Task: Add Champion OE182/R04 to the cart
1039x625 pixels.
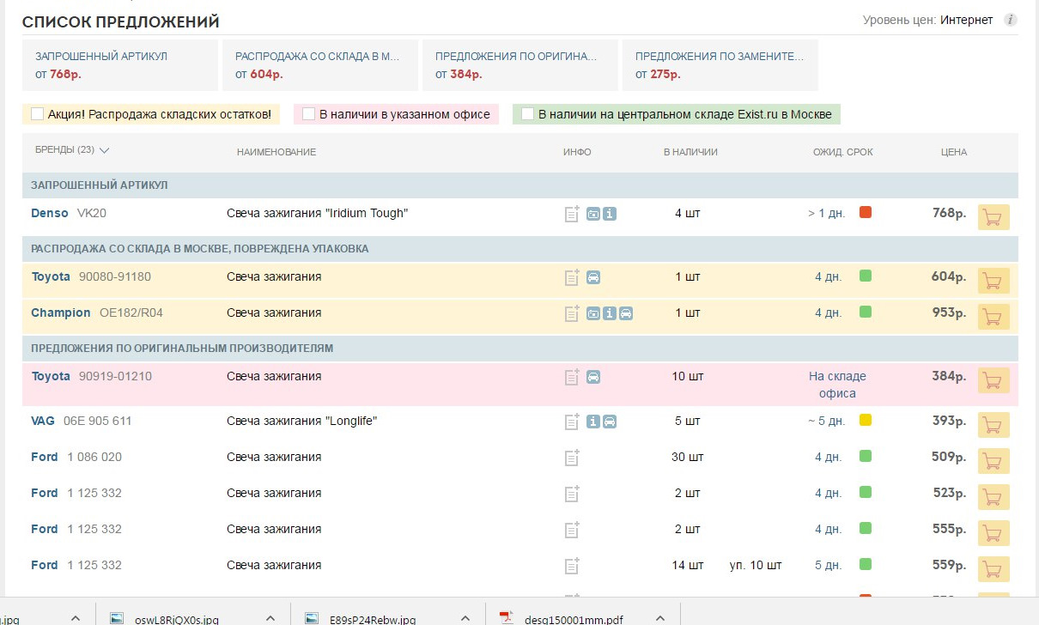Action: tap(993, 316)
